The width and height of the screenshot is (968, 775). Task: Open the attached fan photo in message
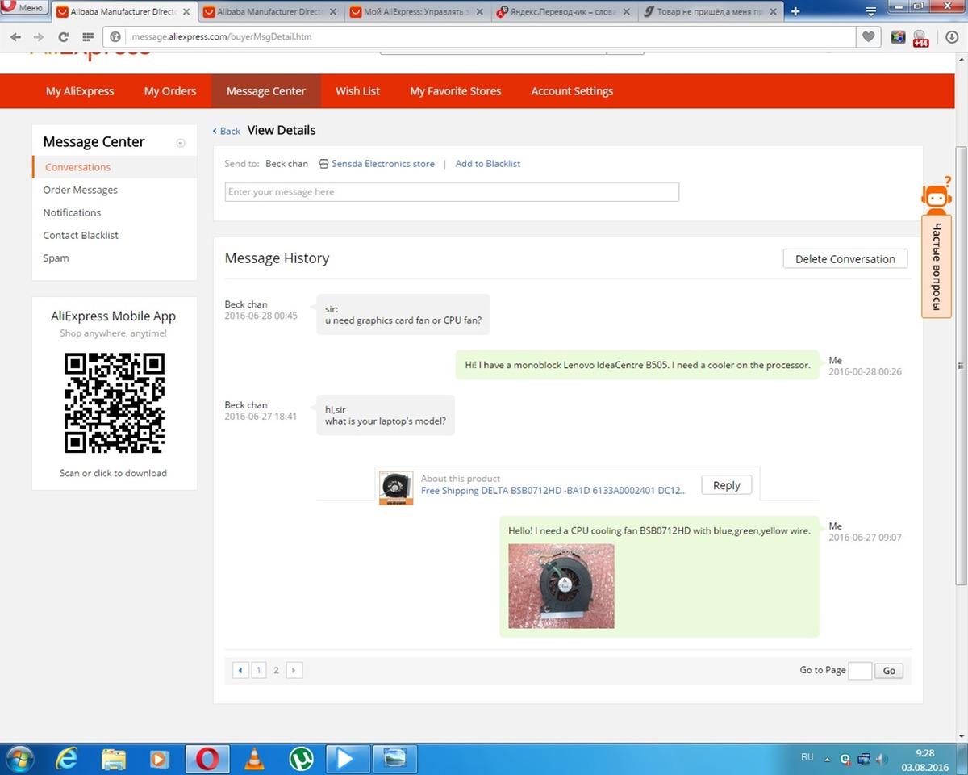561,586
